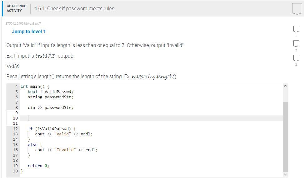Select the level 3 indicator box
This screenshot has width=304, height=178.
click(296, 58)
